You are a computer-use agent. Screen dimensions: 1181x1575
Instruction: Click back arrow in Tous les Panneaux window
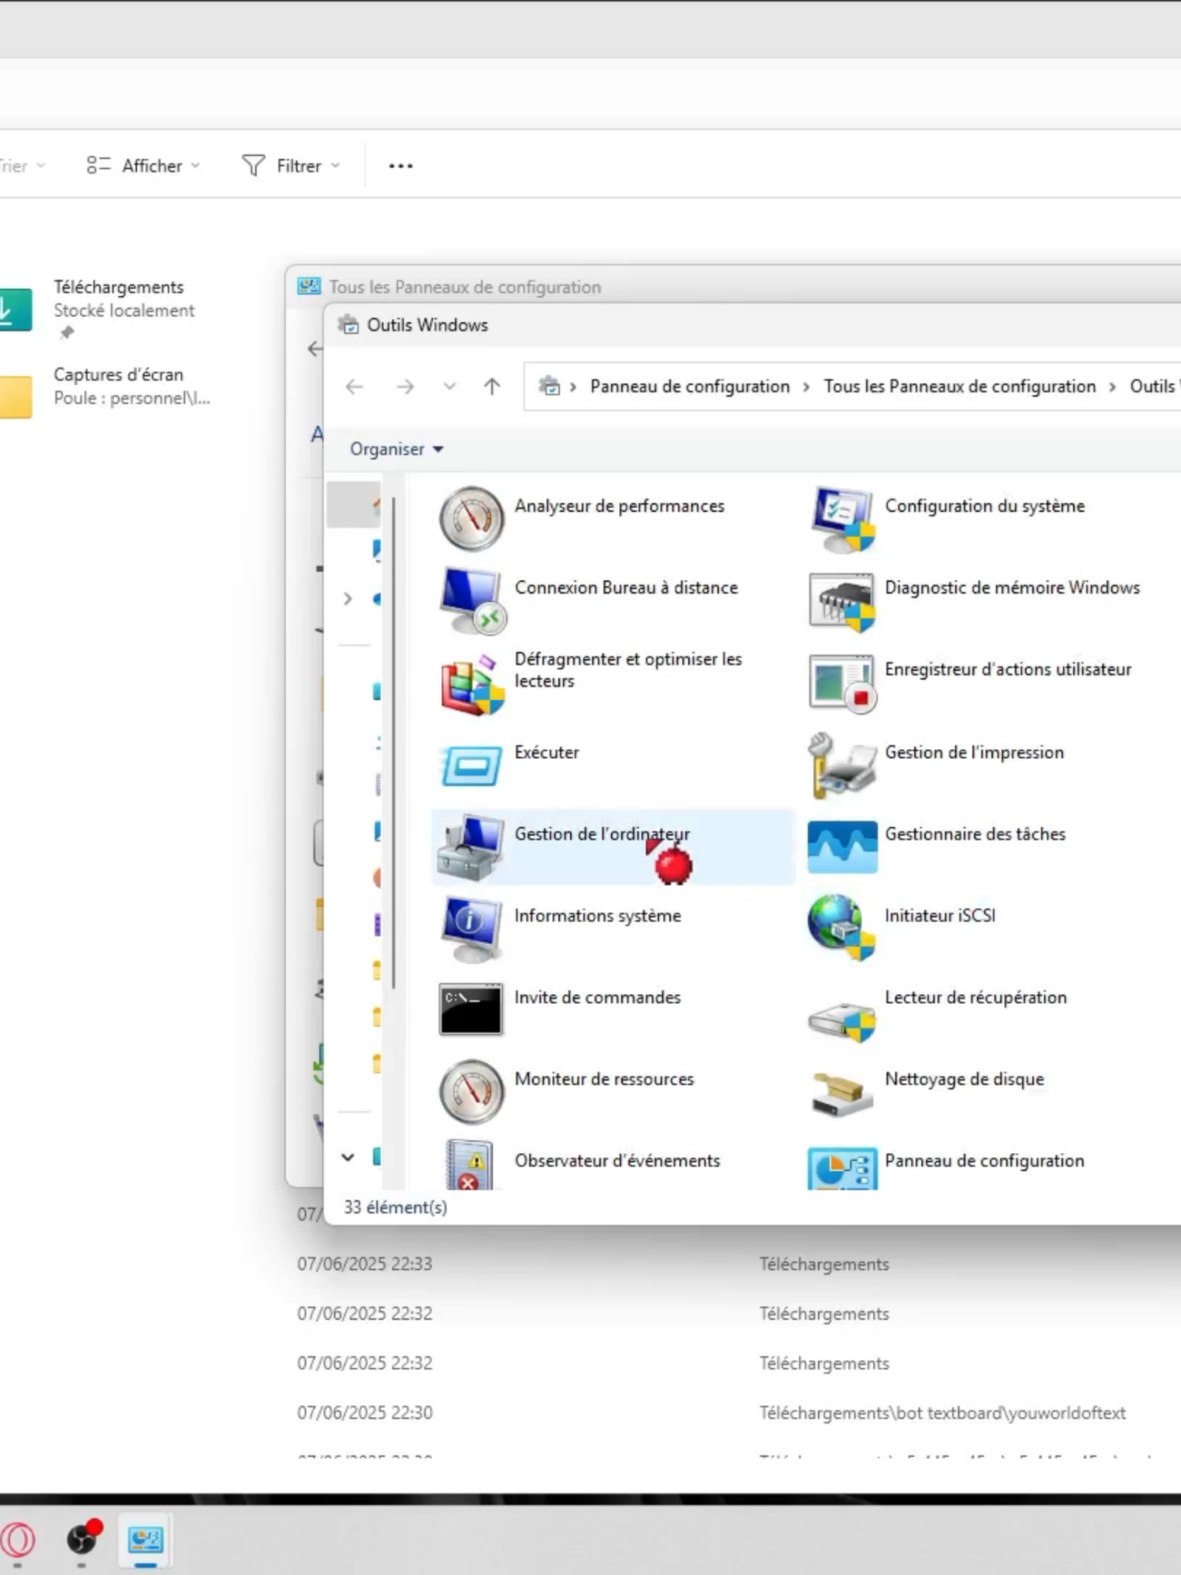(315, 348)
